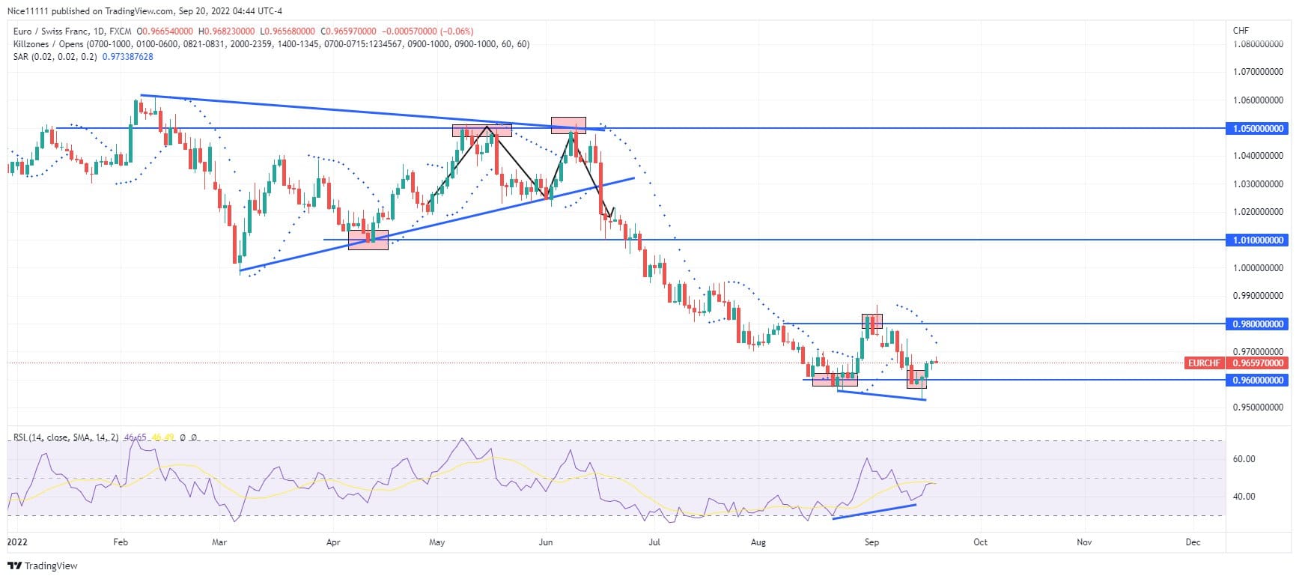
Task: Click the 1.030000000 price axis label
Action: (1258, 184)
